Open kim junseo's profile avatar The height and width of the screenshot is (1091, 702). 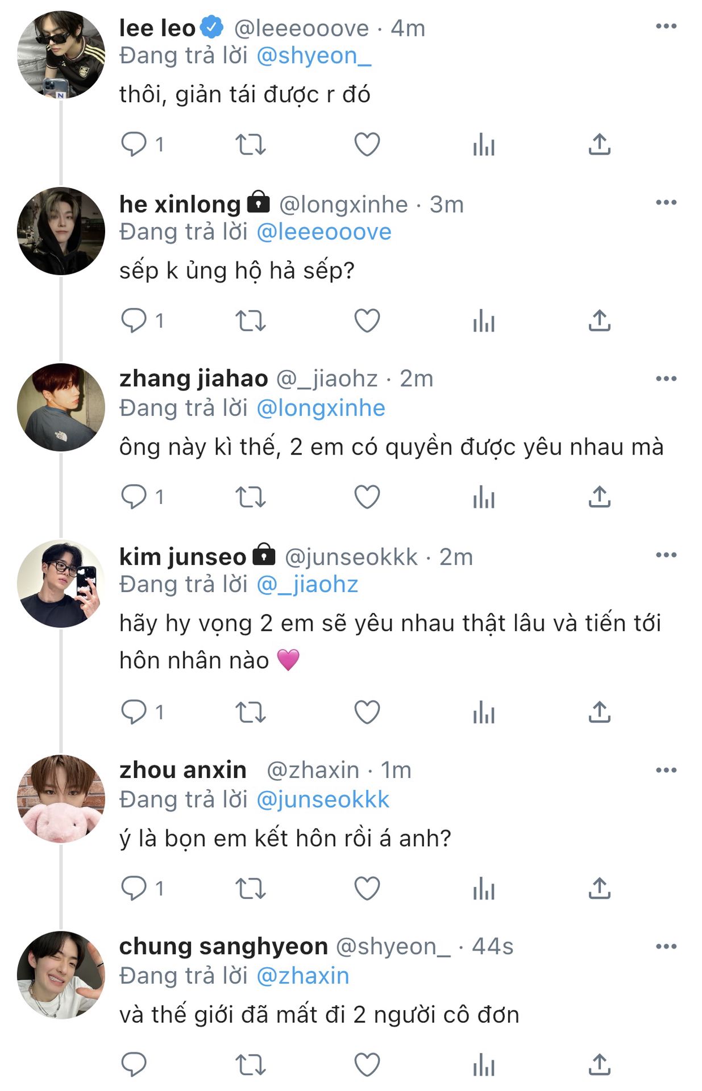(x=61, y=584)
